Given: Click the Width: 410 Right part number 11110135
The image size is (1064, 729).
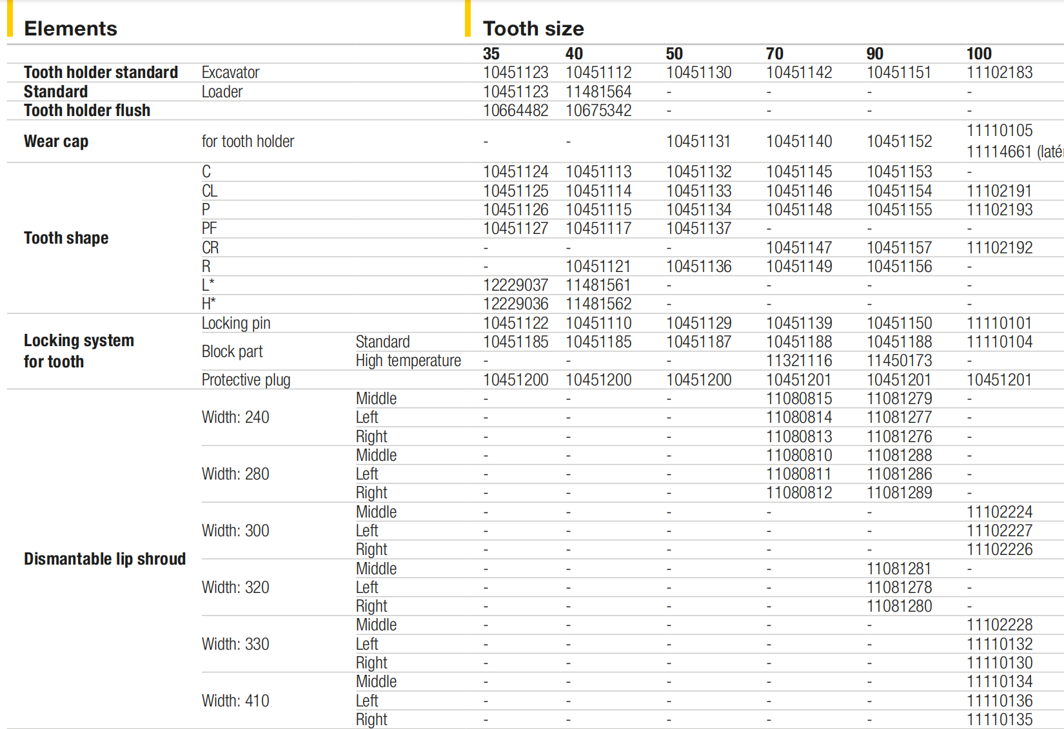Looking at the screenshot, I should 999,719.
